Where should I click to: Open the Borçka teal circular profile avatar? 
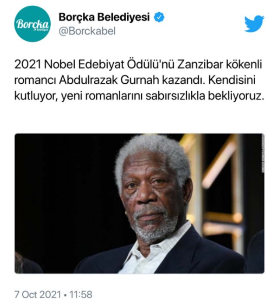tap(32, 24)
